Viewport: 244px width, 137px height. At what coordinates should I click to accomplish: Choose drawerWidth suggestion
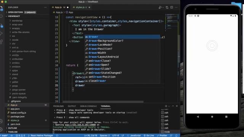122,53
